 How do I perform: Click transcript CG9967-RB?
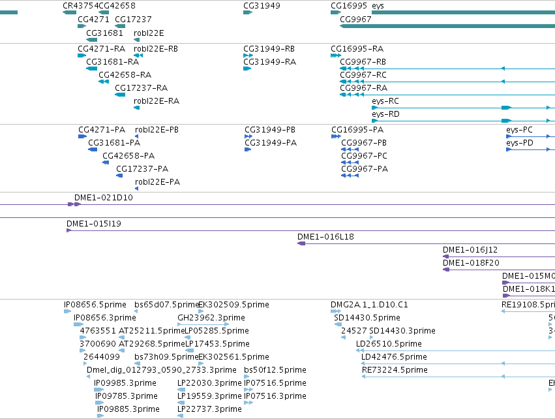click(363, 62)
